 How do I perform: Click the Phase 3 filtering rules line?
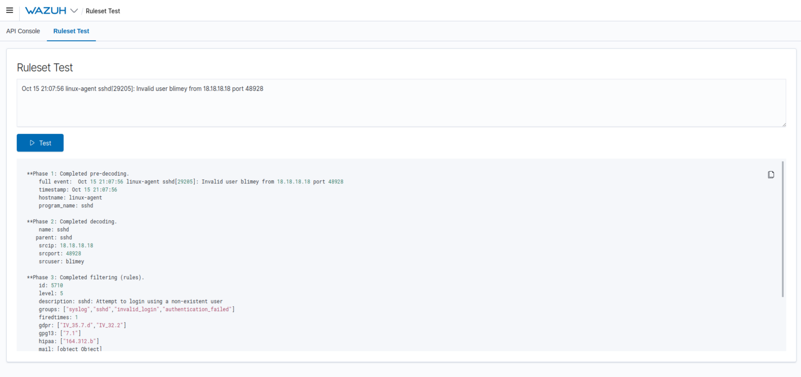tap(85, 278)
